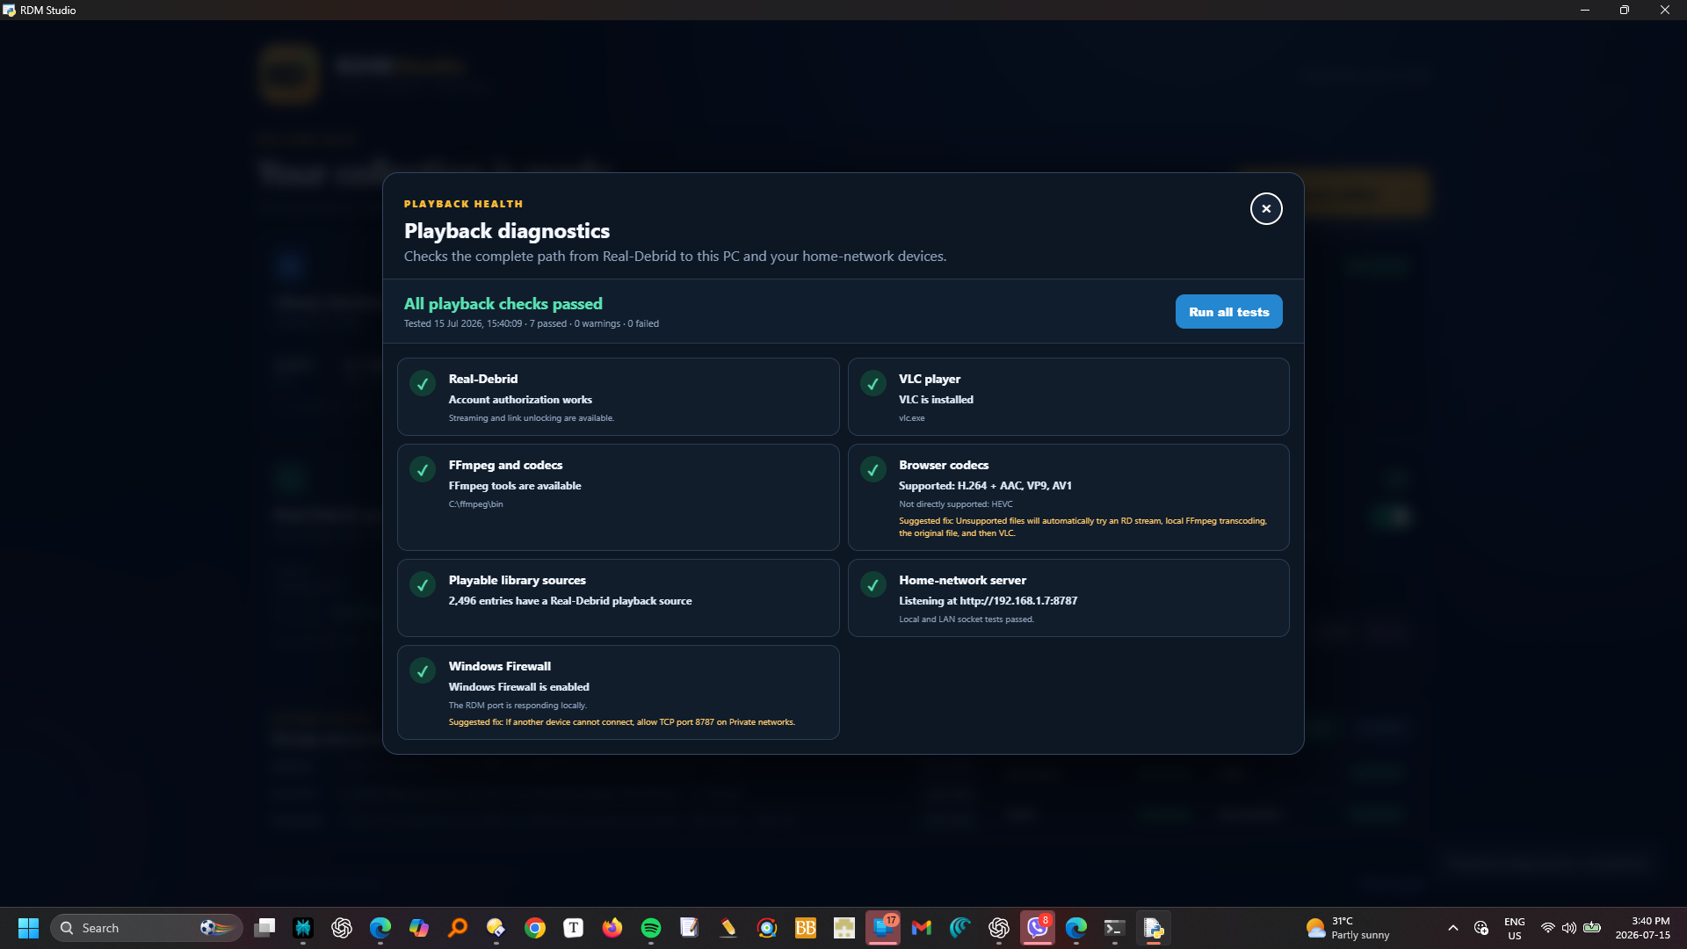The image size is (1687, 949).
Task: Click 'Local and LAN socket tests passed.' text
Action: pos(967,619)
